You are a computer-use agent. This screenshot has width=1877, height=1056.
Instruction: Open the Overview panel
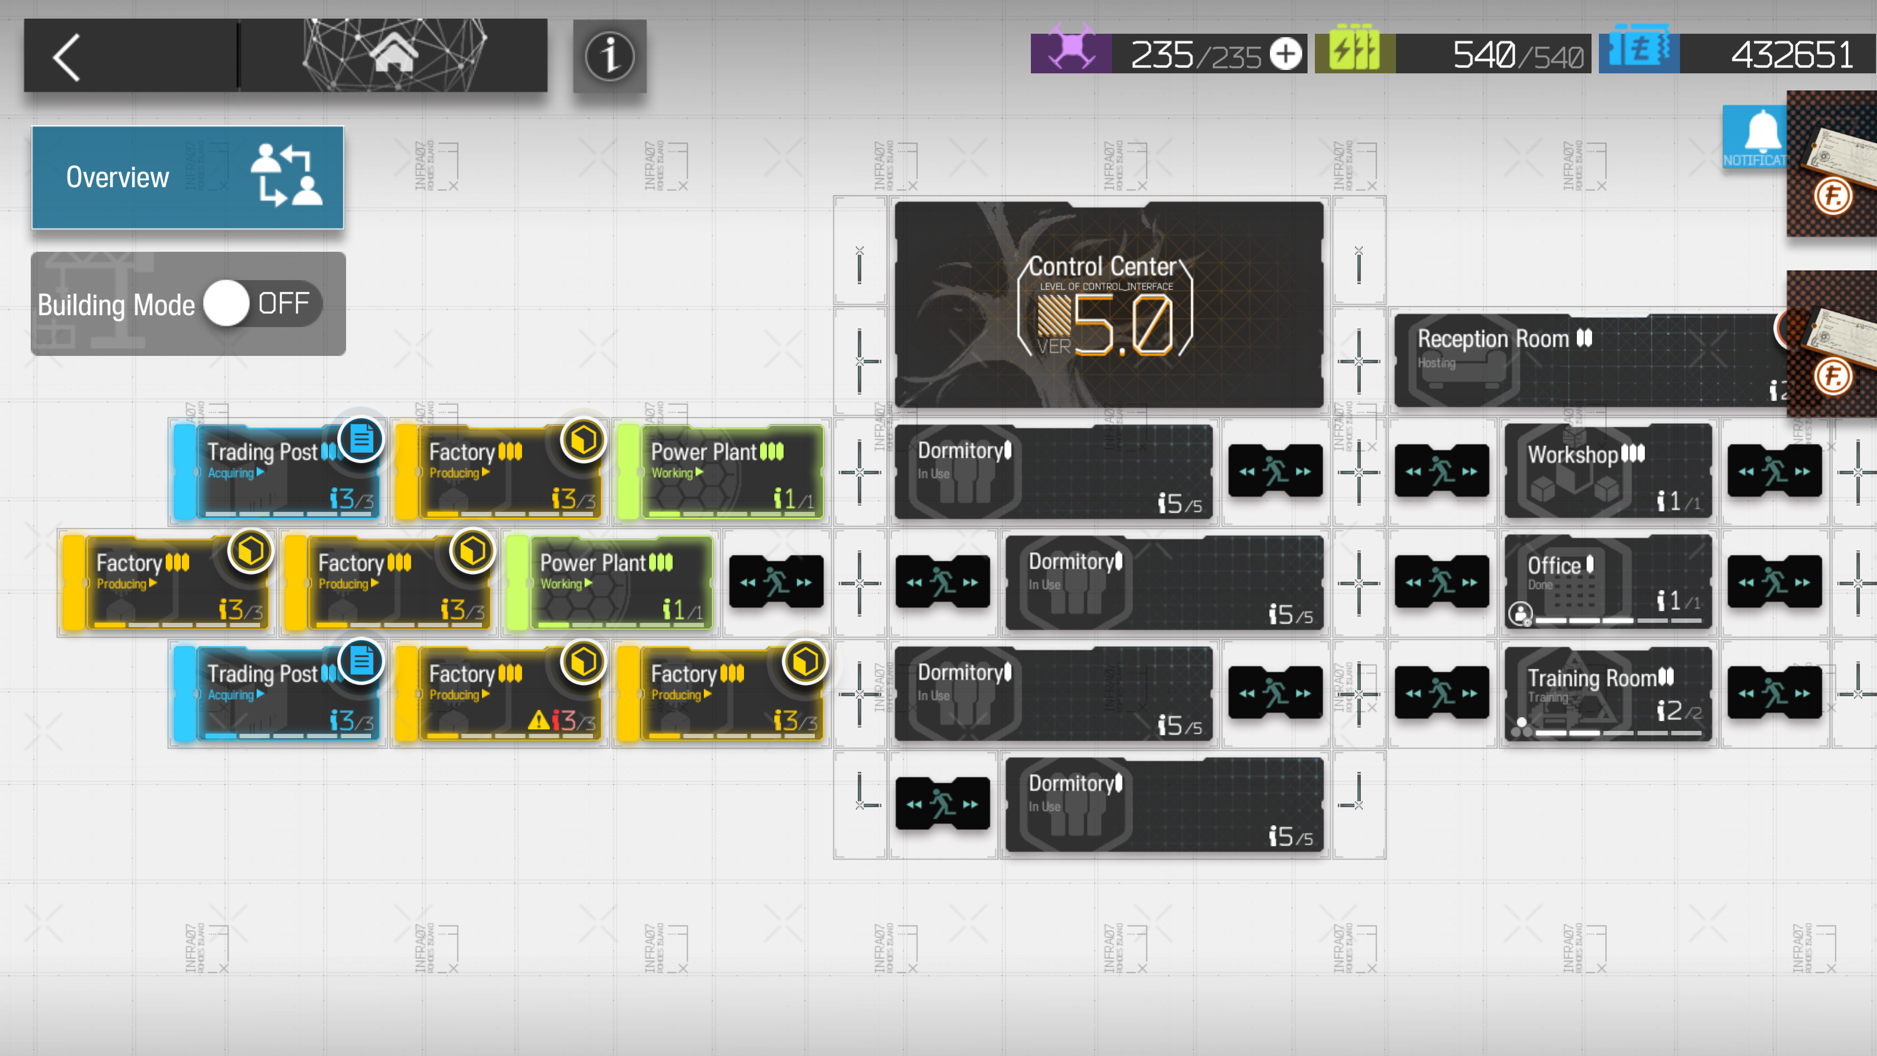[187, 177]
